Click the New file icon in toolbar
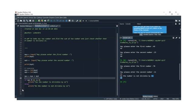194x109 pixels. (18, 21)
